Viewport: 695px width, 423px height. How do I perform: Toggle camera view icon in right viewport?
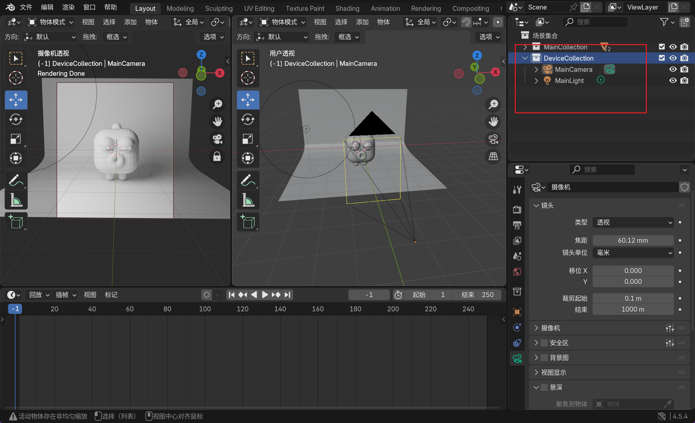(x=493, y=139)
